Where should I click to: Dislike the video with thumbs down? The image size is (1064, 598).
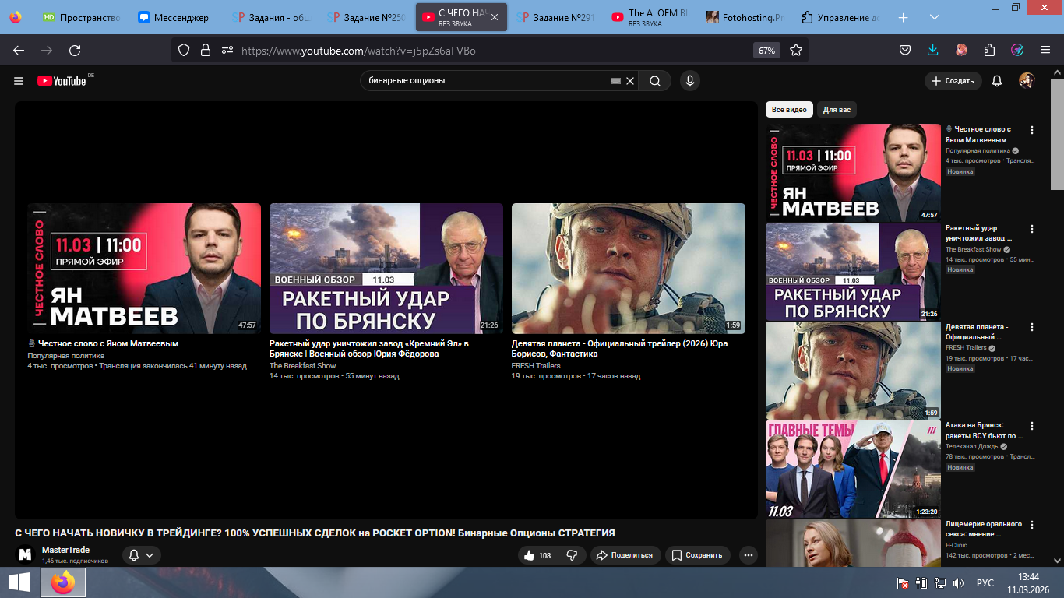[572, 555]
